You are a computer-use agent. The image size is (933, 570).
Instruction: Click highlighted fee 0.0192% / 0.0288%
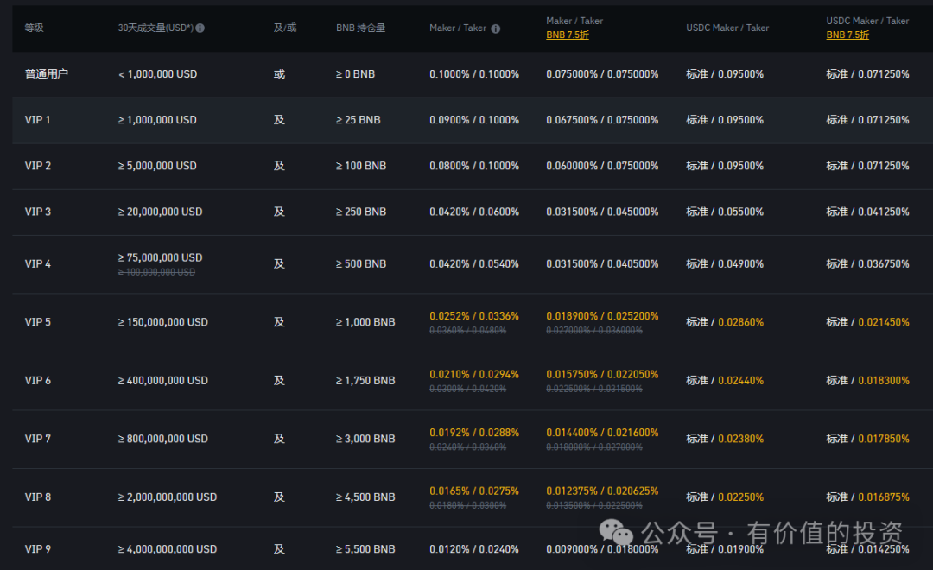pyautogui.click(x=474, y=433)
